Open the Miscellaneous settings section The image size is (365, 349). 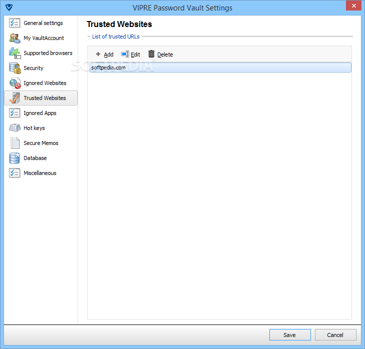[40, 173]
